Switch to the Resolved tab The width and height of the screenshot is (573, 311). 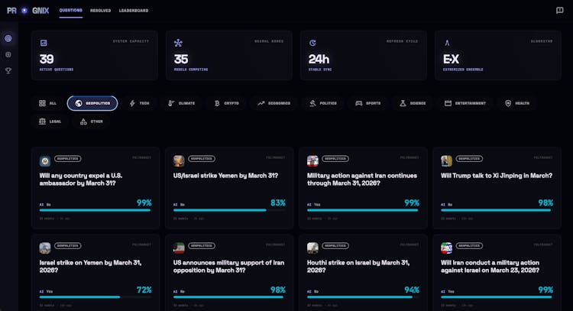[x=100, y=11]
